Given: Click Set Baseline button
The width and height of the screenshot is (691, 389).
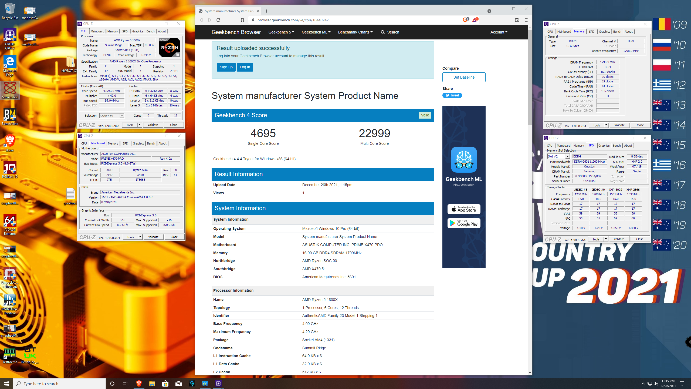Looking at the screenshot, I should [464, 77].
